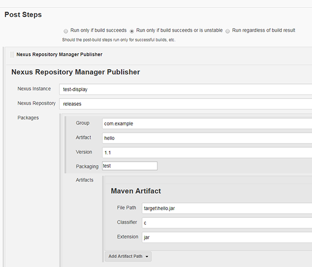Screen dimensions: 312x267
Task: Click the Extension field containing jar
Action: coord(227,237)
